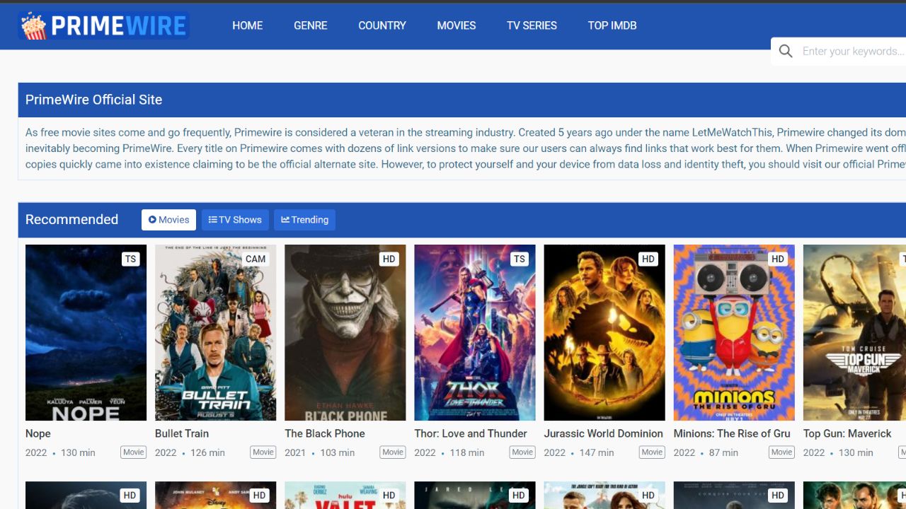This screenshot has height=509, width=906.
Task: Click the '118 min' runtime text
Action: click(x=467, y=452)
